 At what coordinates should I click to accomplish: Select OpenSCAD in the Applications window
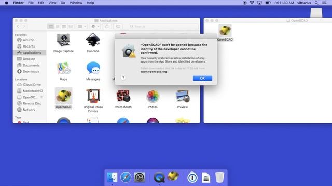[x=63, y=96]
